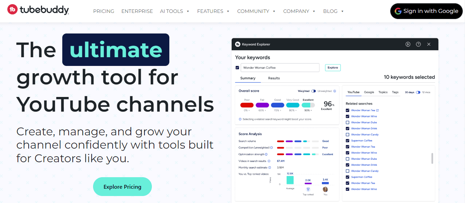Click the You avatar under the views chart
The image size is (465, 203).
325,190
